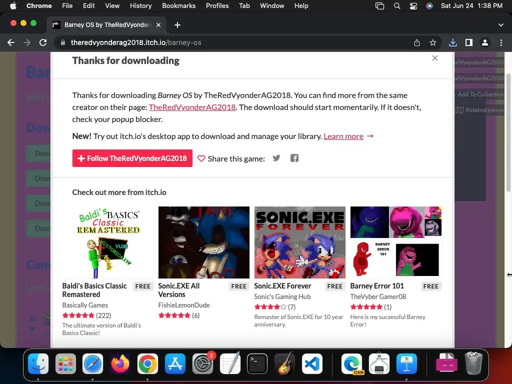This screenshot has width=512, height=384.
Task: Open Learn more about the desktop app
Action: coord(343,136)
